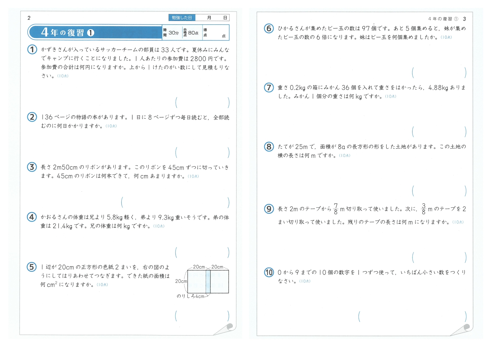491x347 pixels.
Task: Click the answer bracket for question 1
Action: pyautogui.click(x=202, y=103)
